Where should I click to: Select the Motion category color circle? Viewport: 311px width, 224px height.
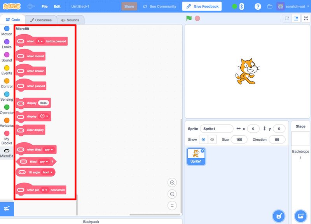tap(7, 28)
